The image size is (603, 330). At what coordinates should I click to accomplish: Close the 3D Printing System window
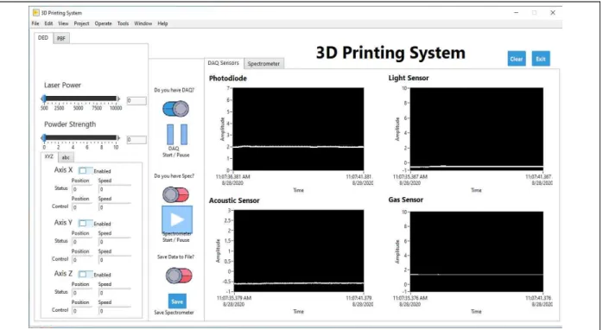(x=553, y=13)
